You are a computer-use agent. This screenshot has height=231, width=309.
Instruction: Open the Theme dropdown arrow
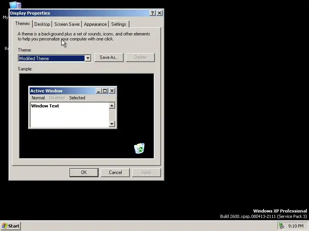pos(88,59)
